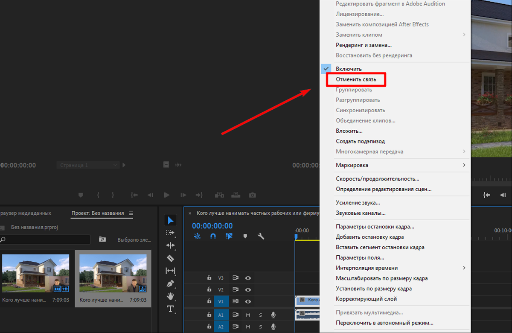The width and height of the screenshot is (512, 333).
Task: Toggle sync lock on track V2
Action: [x=235, y=289]
